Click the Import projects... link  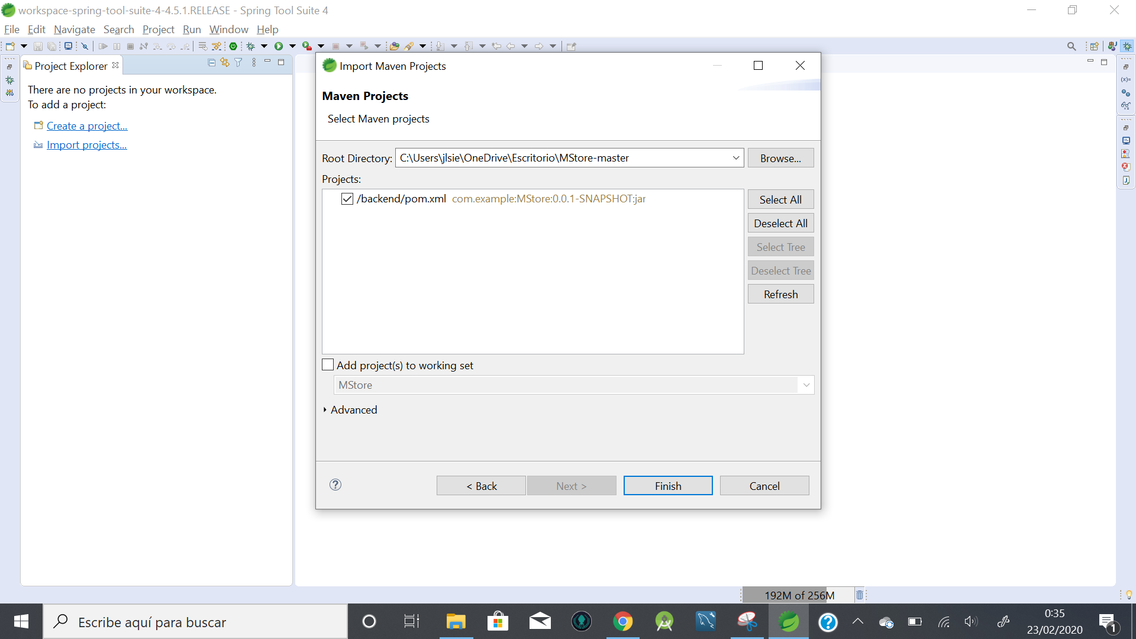[x=86, y=145]
